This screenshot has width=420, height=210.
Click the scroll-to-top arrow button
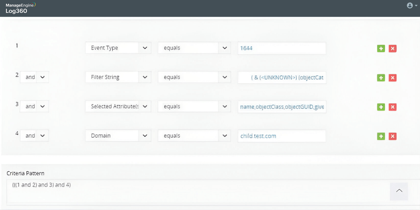(x=399, y=191)
